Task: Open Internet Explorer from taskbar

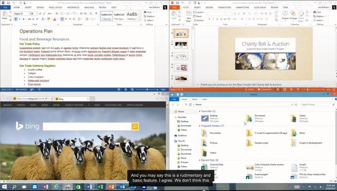Action: click(56, 187)
